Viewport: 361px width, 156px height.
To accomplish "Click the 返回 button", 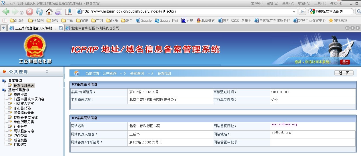I will point(344,73).
